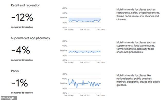
Task: Click the Baseline label on Retail chart
Action: 63,18
